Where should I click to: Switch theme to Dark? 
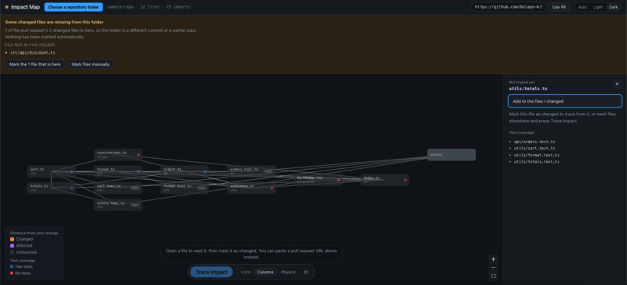coord(613,7)
